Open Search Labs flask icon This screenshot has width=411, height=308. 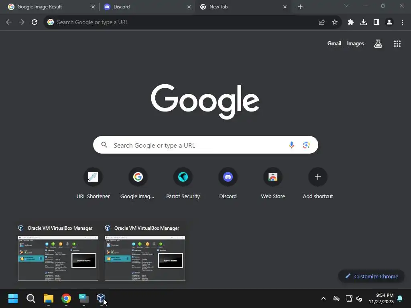(x=378, y=44)
